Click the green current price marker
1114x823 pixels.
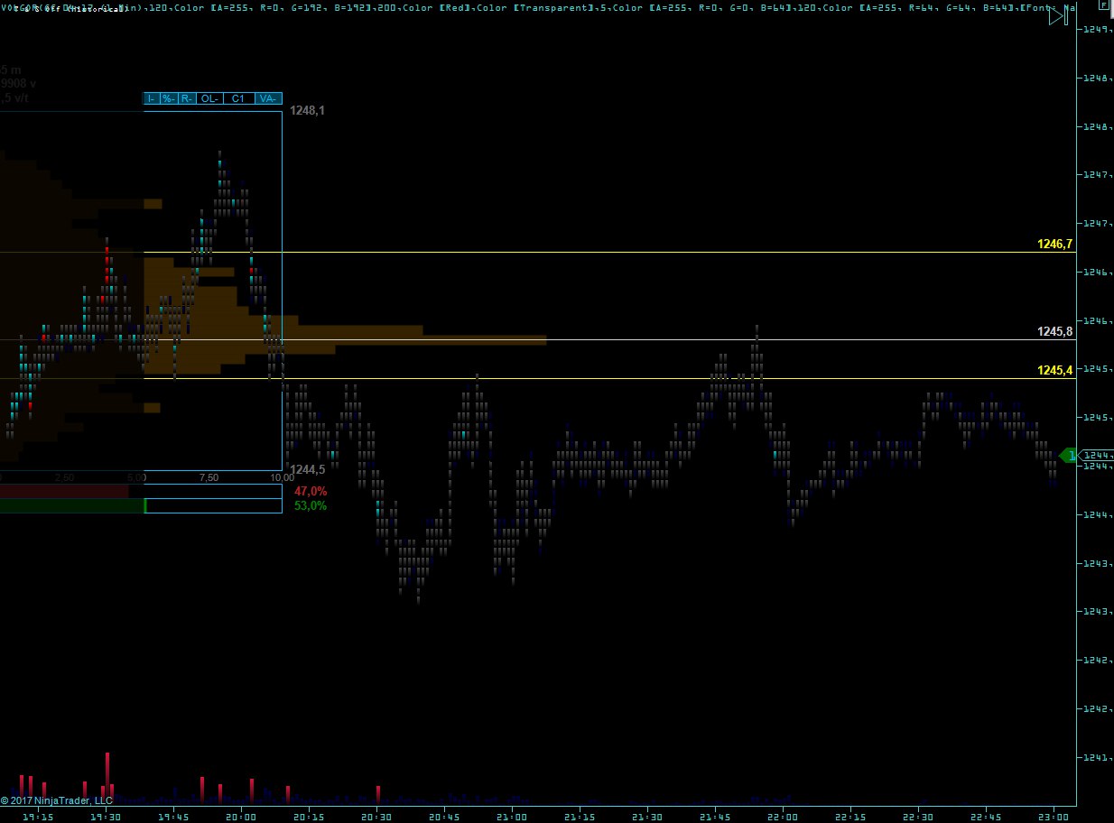[x=1068, y=456]
